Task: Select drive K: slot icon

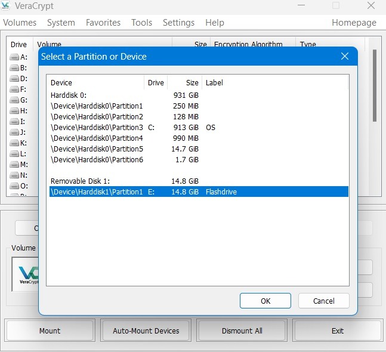Action: point(14,143)
